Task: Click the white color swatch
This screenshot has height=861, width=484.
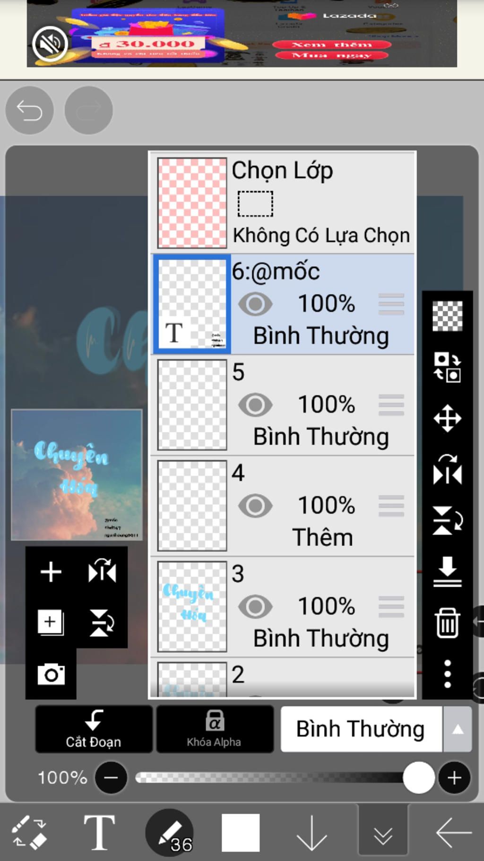Action: point(241,833)
